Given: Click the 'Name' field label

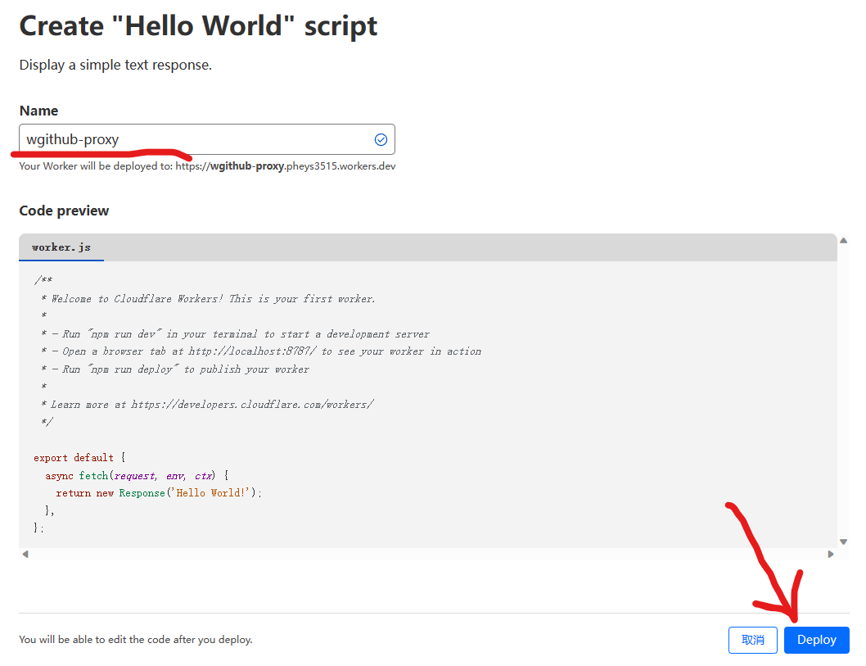Looking at the screenshot, I should click(38, 111).
